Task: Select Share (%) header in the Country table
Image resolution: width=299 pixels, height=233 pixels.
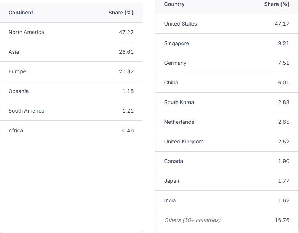Action: [x=276, y=4]
